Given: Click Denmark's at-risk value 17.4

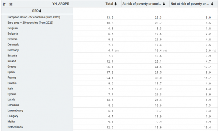Looking at the screenshot, I should point(158,45).
